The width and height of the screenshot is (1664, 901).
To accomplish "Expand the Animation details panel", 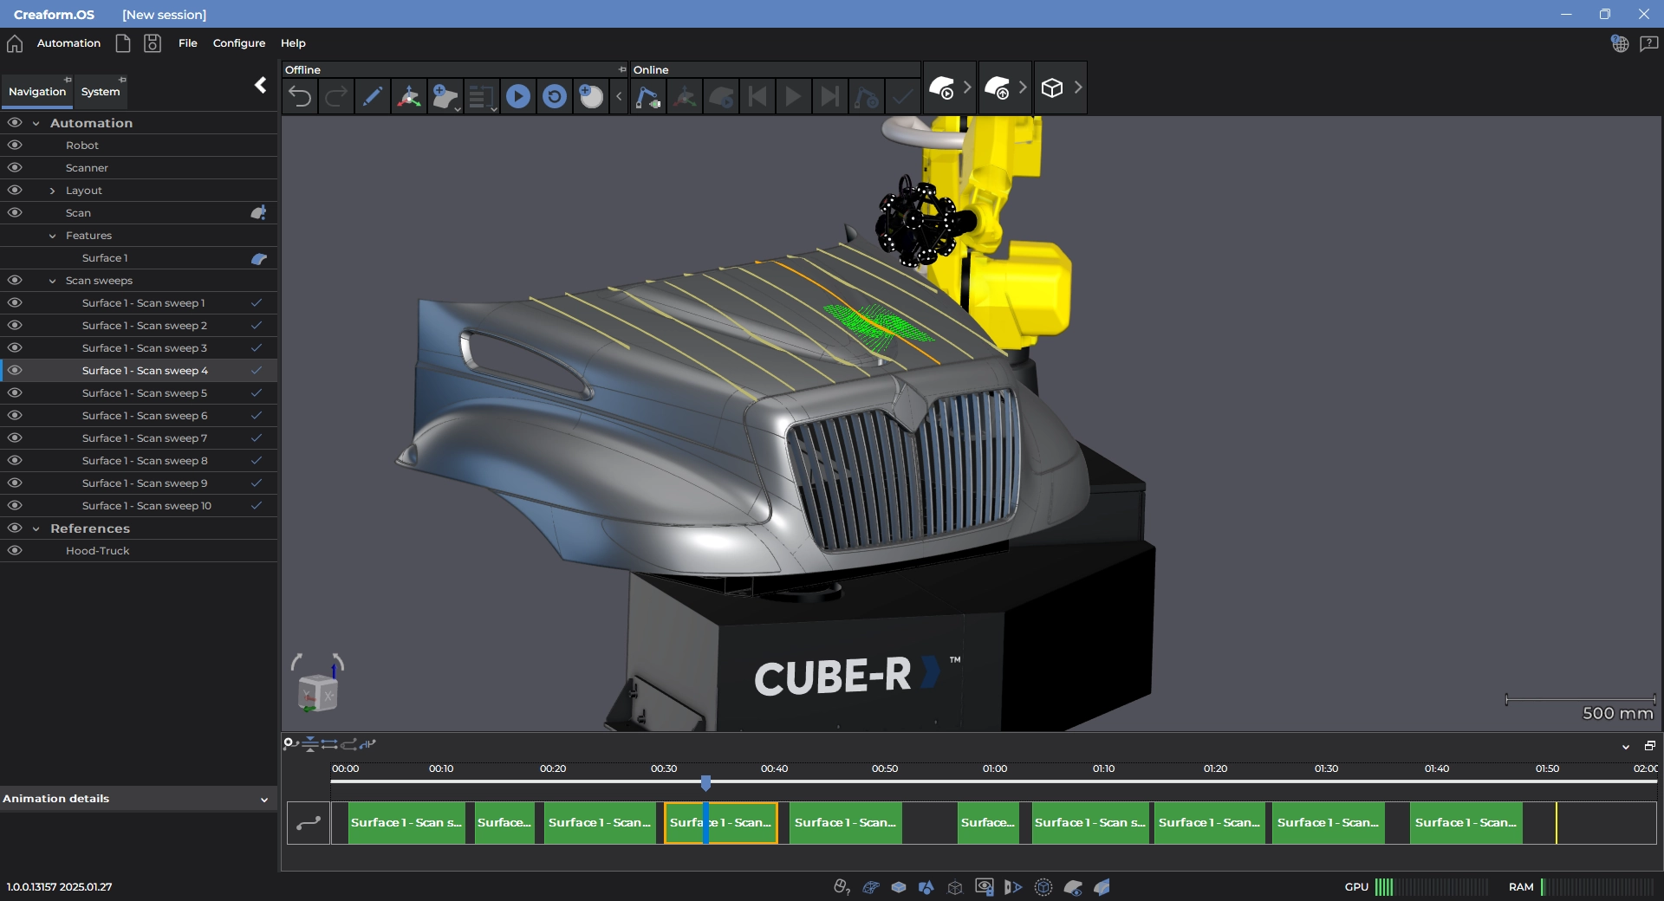I will 263,799.
